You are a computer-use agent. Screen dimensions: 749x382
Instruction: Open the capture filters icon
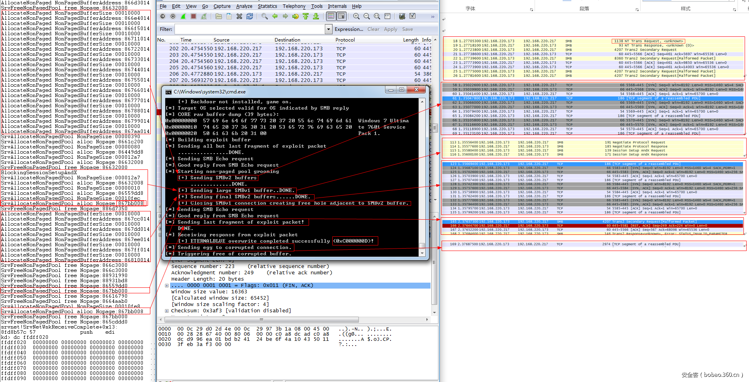point(402,16)
